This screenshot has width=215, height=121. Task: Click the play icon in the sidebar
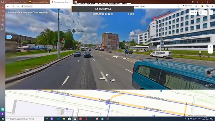pyautogui.click(x=3, y=25)
